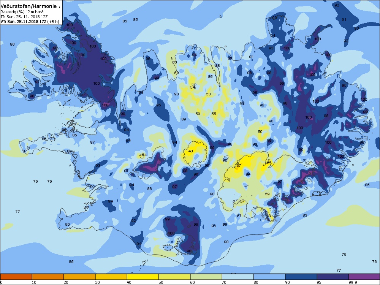This screenshot has height=285, width=380.
Task: Click the purple above-99.9 legend swatch
Action: click(x=364, y=277)
